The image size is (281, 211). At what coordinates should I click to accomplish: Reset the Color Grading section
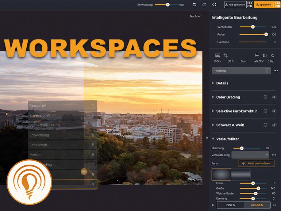click(x=265, y=97)
